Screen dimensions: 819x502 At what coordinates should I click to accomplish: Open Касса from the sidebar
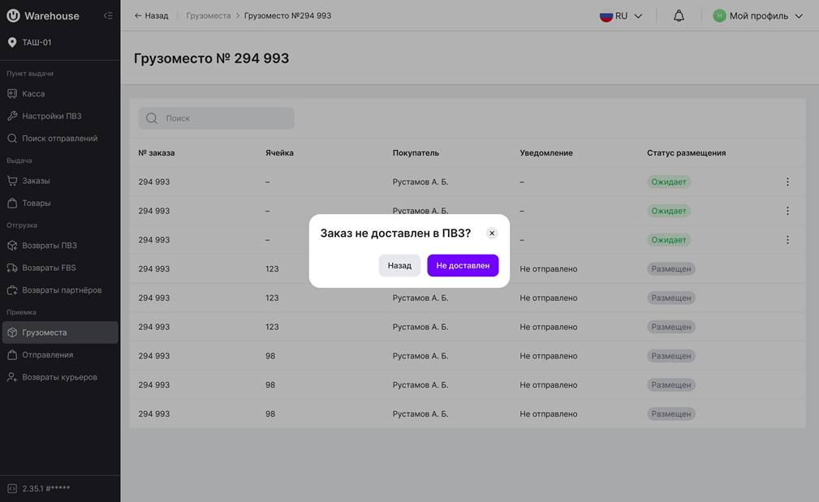tap(33, 94)
